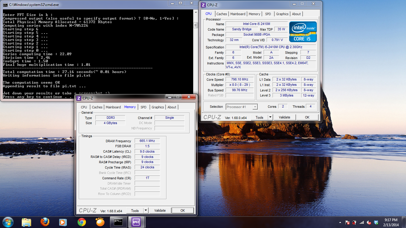Open the orange sphere app in taskbar
This screenshot has height=228, width=406.
pos(100,222)
